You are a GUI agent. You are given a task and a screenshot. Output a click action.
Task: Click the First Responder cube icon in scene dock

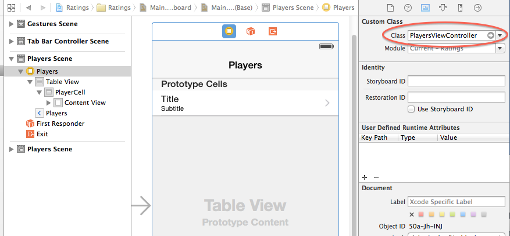point(251,31)
